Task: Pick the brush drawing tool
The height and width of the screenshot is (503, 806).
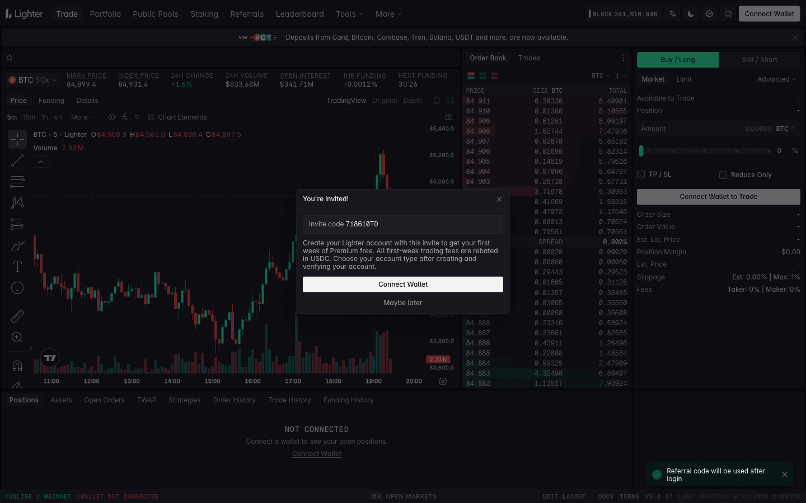Action: [x=17, y=245]
